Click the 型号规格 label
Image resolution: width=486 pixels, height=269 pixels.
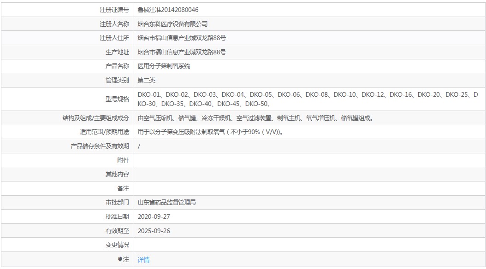[117, 99]
